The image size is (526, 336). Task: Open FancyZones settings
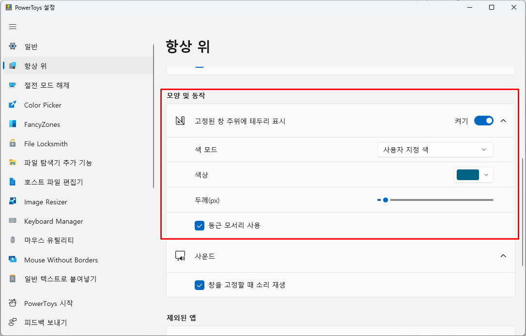78,124
